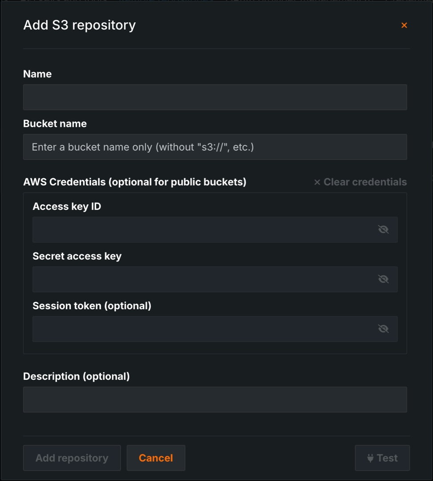Screen dimensions: 433x481
Task: Close the Add S3 repository dialog
Action: (x=404, y=25)
